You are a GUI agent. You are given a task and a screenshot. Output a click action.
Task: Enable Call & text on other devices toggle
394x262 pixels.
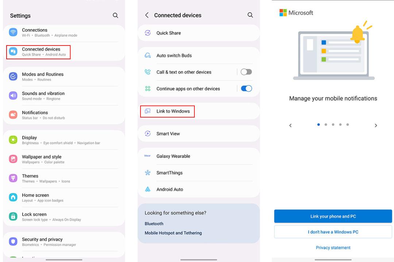click(x=246, y=72)
